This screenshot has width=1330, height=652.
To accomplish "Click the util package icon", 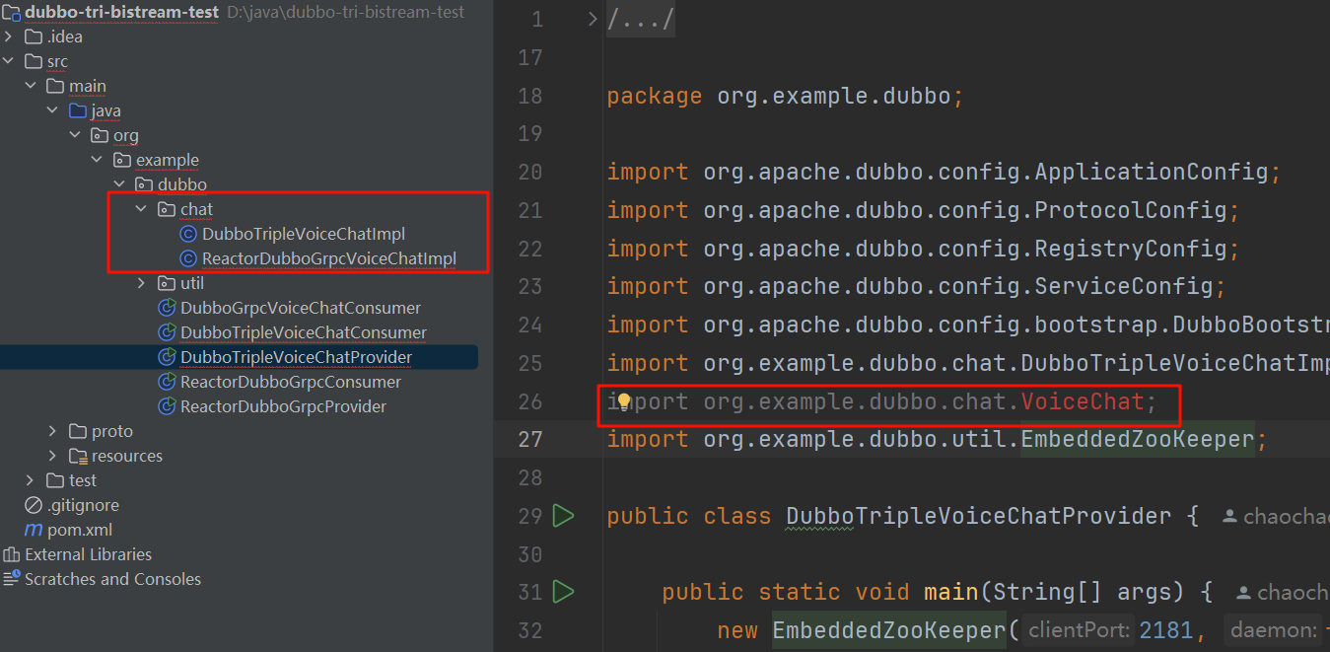I will click(x=167, y=284).
